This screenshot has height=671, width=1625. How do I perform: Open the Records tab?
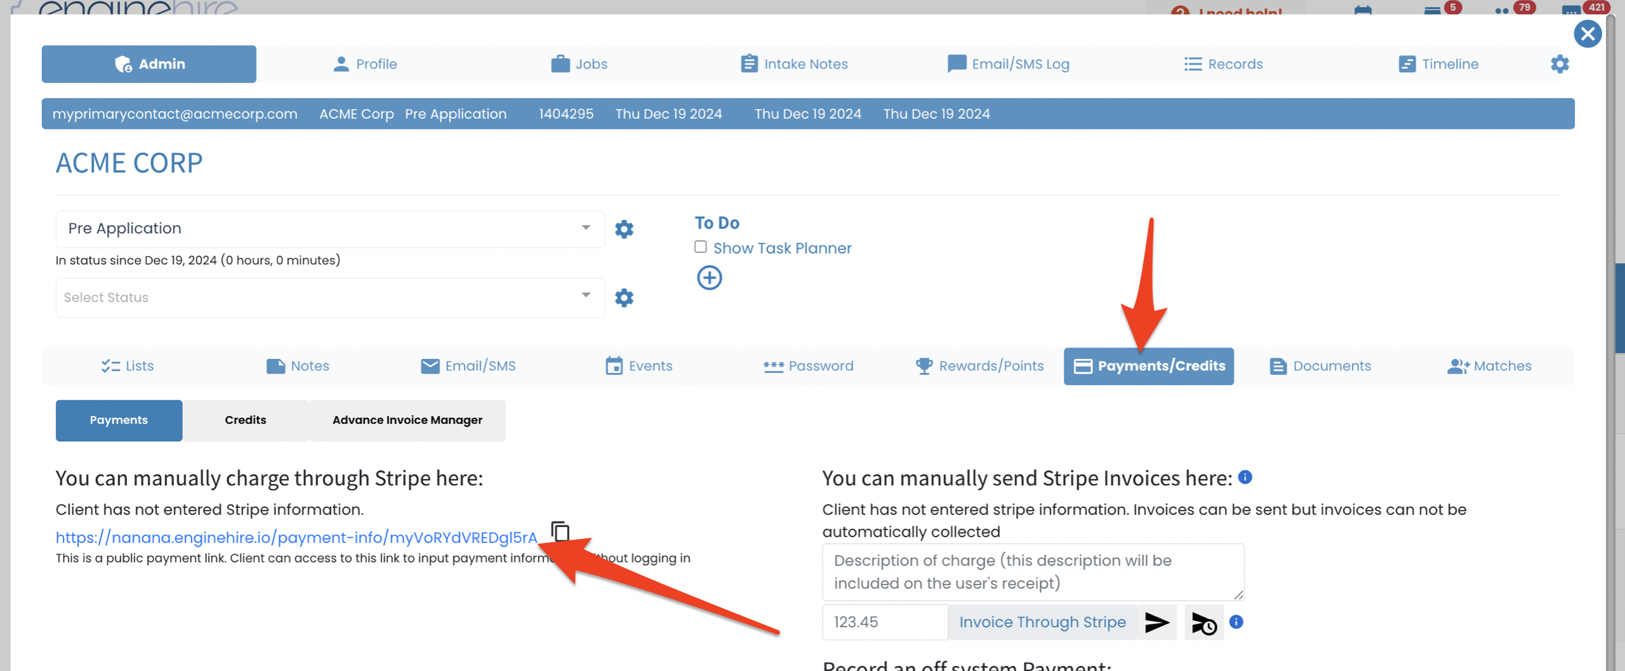(1223, 64)
